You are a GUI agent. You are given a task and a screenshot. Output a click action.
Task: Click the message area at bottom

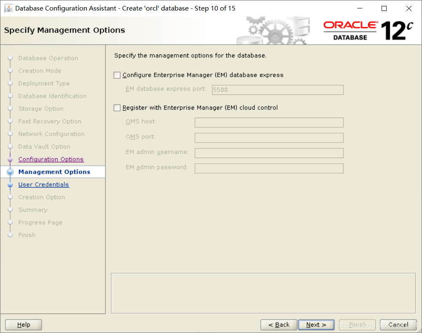pyautogui.click(x=263, y=293)
